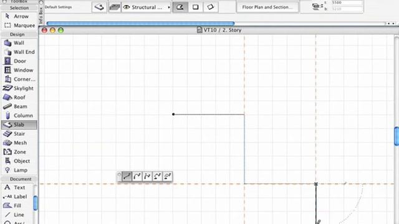
Task: Select the Wall tool
Action: 19,43
